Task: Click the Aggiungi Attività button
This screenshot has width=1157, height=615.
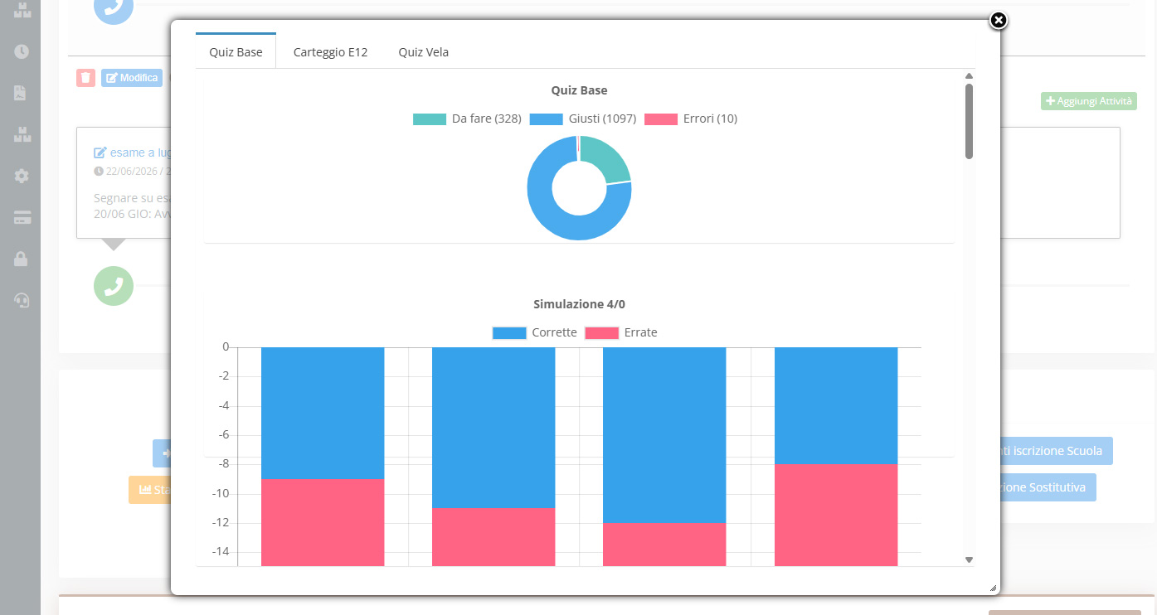Action: 1089,101
